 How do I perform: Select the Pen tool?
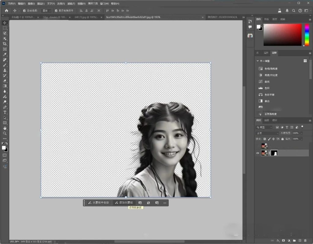(5, 107)
